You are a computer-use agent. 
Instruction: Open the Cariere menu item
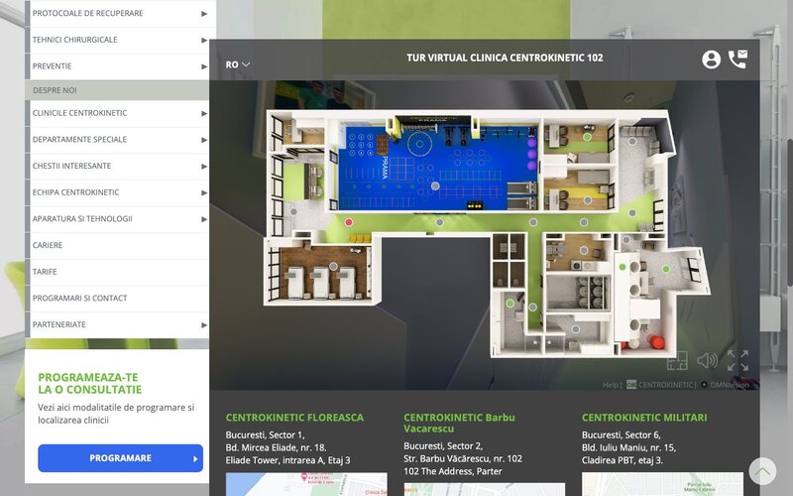48,245
